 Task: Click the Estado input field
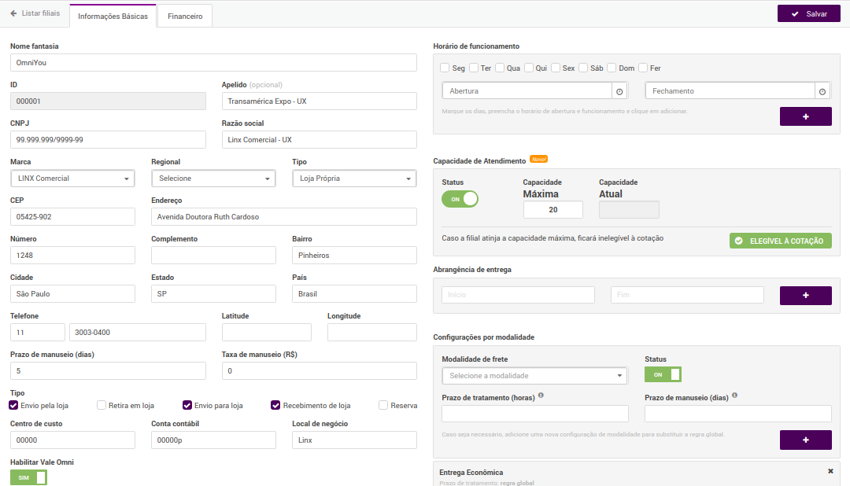213,293
